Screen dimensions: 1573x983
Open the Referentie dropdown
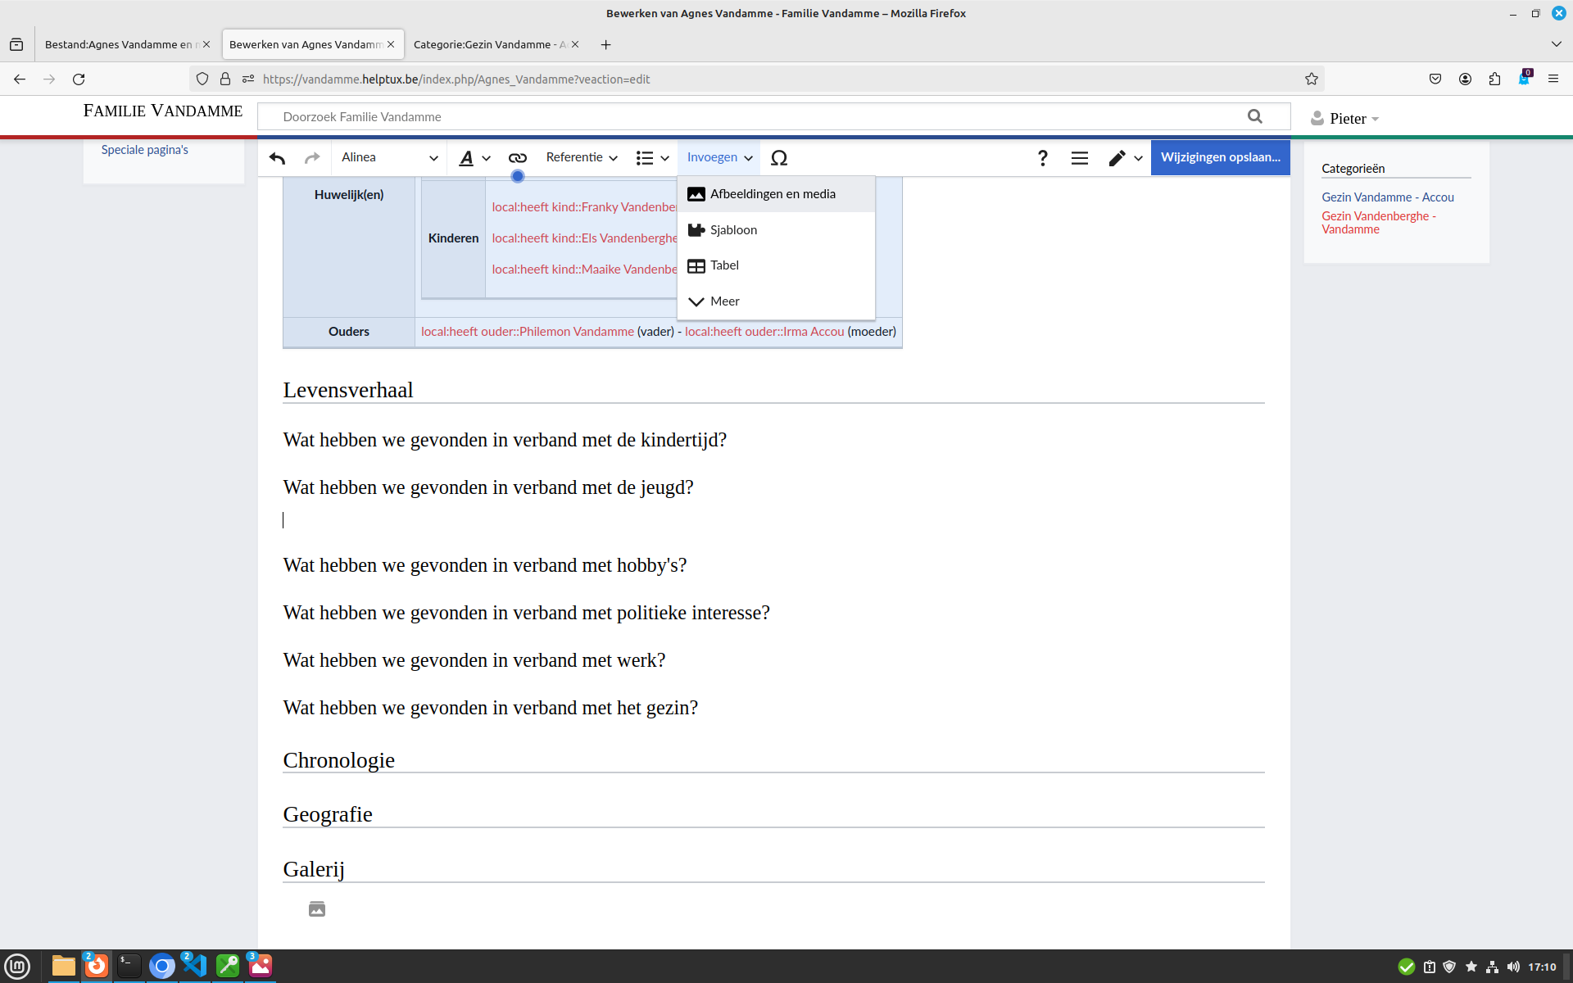[581, 158]
